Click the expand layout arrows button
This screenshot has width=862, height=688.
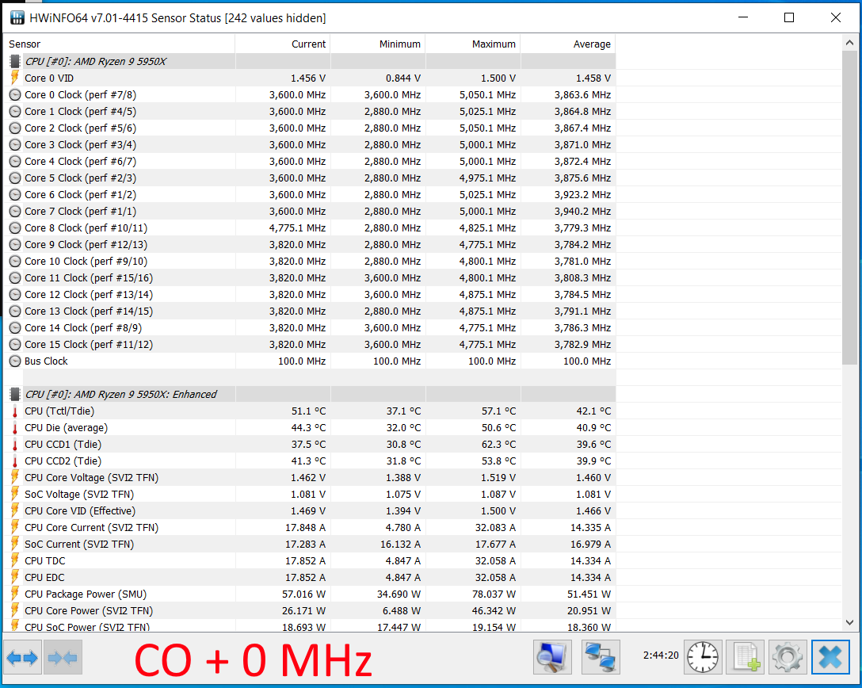tap(22, 657)
